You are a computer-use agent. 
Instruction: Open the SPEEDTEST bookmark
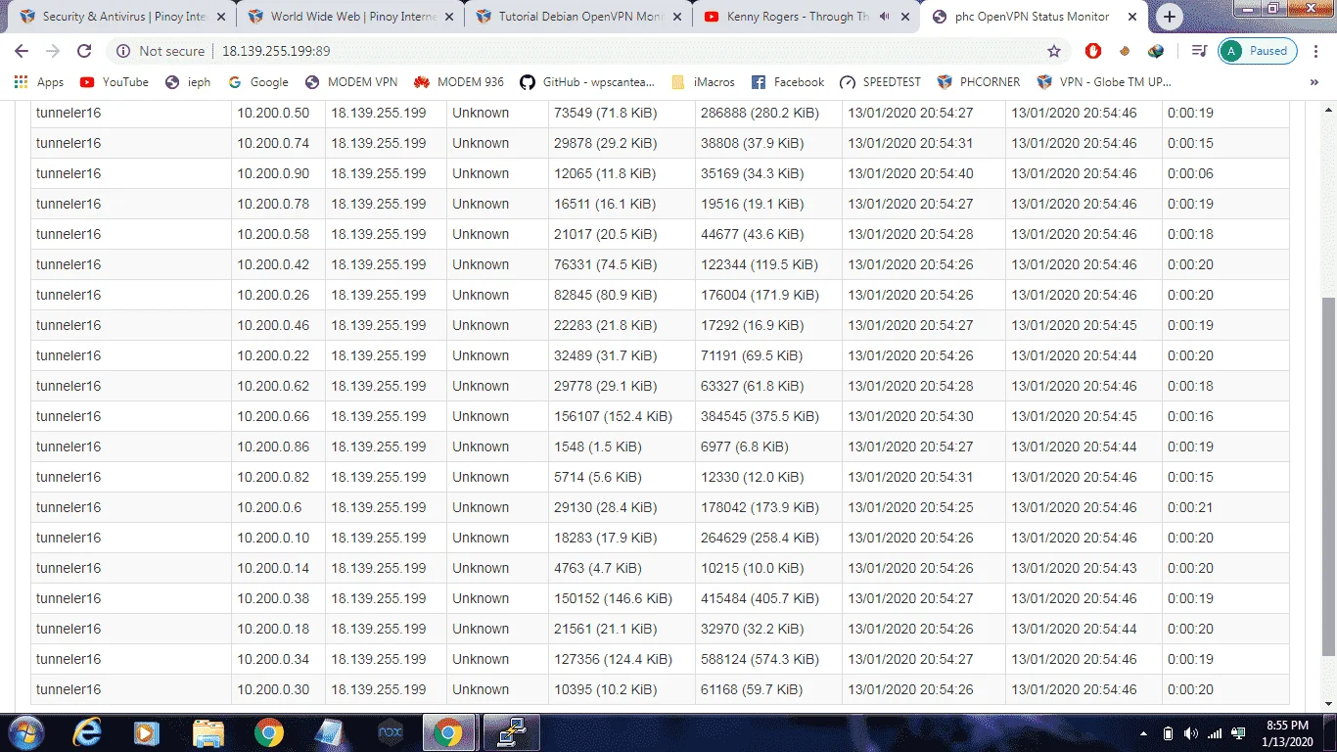[880, 82]
